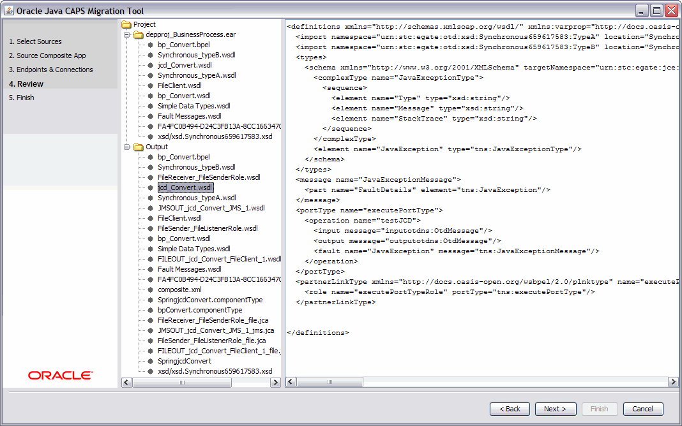Select bpConvert.componentType file
682x426 pixels.
[200, 310]
